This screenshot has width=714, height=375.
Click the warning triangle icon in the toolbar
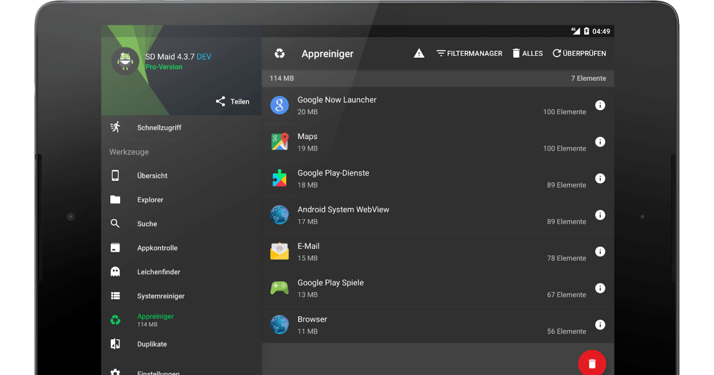[419, 53]
